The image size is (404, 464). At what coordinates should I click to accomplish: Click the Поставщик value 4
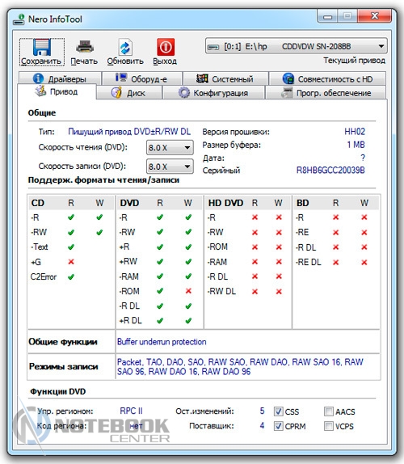point(262,425)
